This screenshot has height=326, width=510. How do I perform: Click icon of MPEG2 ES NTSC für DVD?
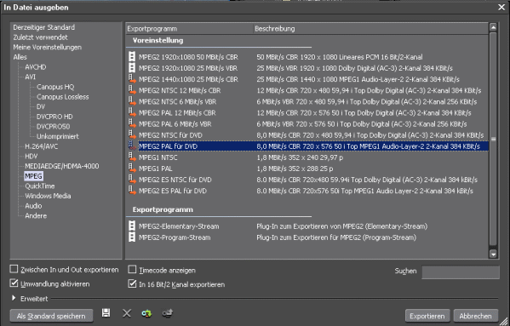click(132, 180)
